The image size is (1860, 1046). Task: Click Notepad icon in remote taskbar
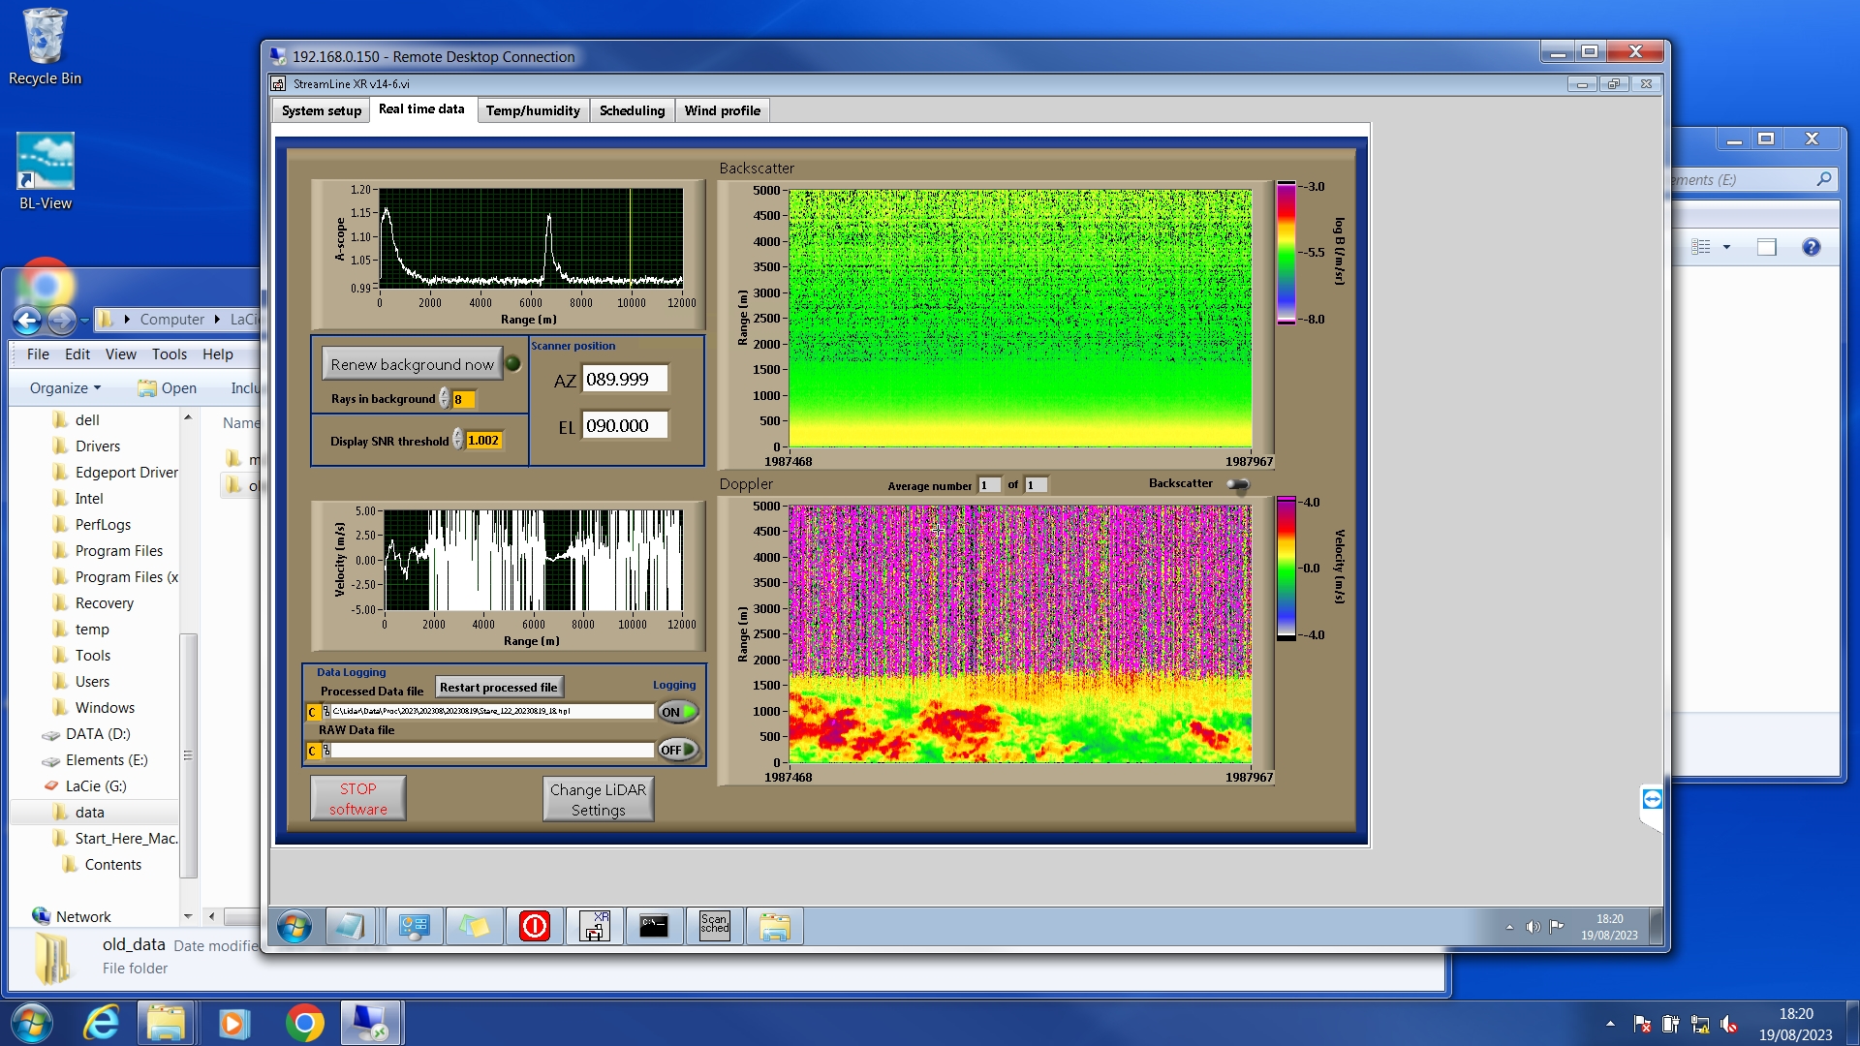pos(349,927)
